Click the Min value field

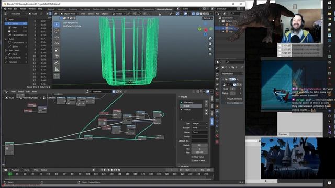click(199, 149)
